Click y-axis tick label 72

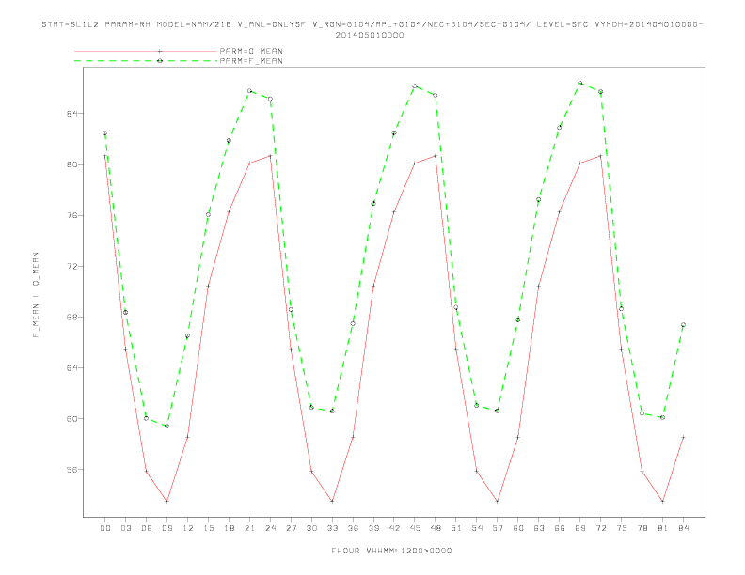(x=72, y=266)
